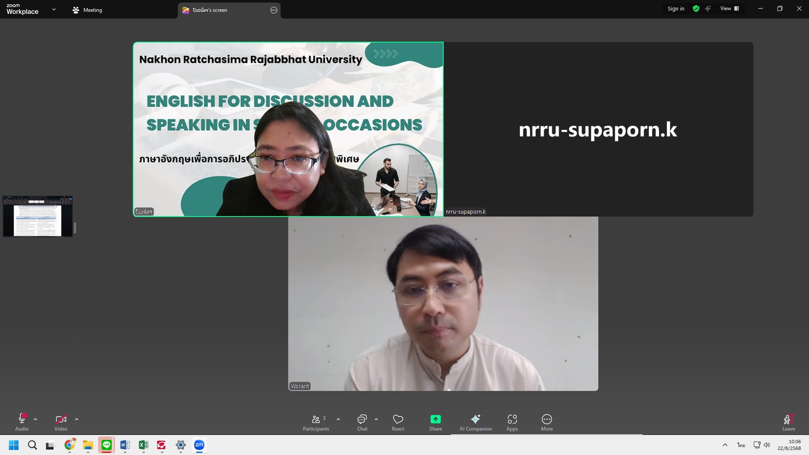The width and height of the screenshot is (809, 455).
Task: Open AI Companion panel
Action: click(x=475, y=423)
